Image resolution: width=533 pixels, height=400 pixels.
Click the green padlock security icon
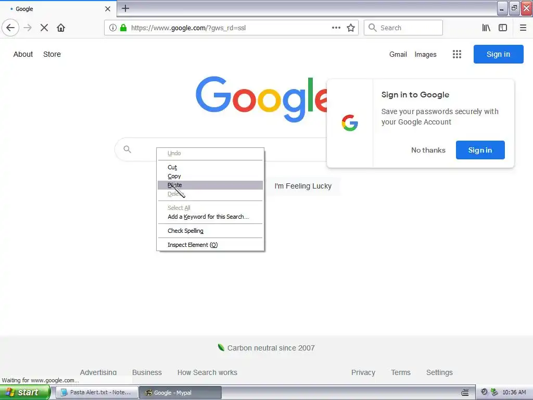[x=123, y=28]
